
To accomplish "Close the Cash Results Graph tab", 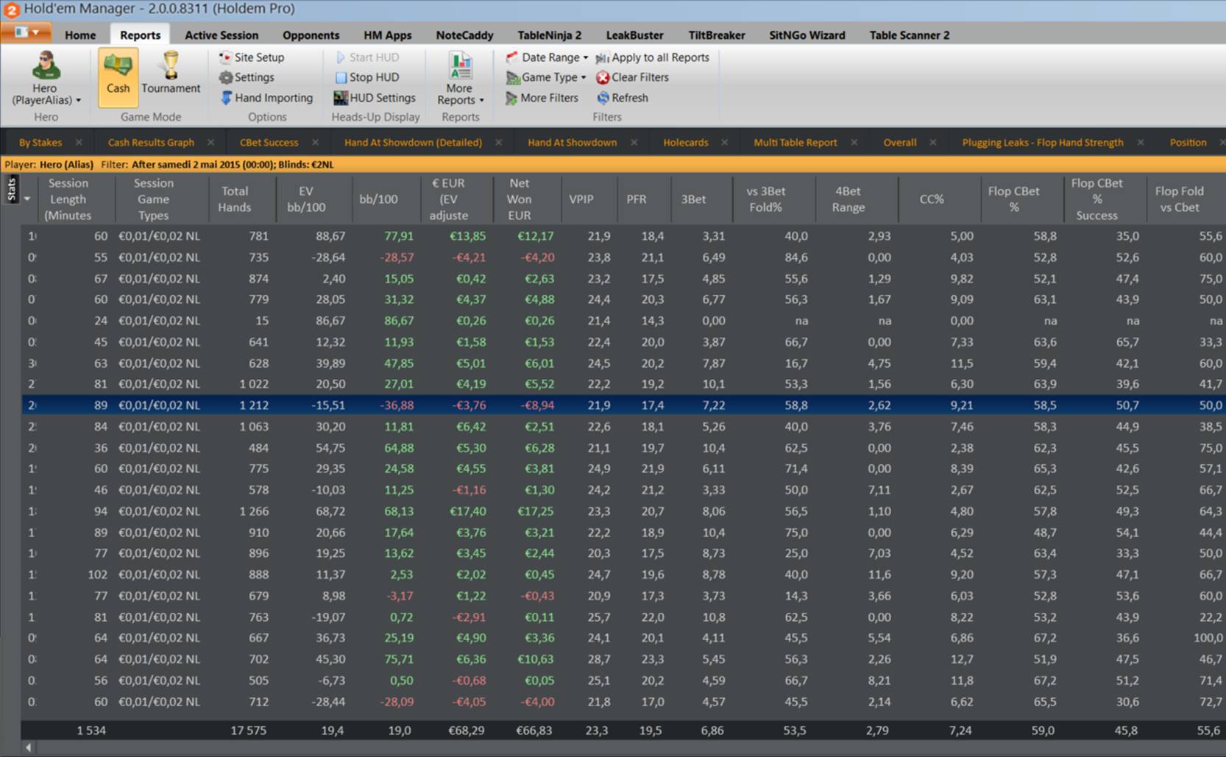I will click(210, 143).
